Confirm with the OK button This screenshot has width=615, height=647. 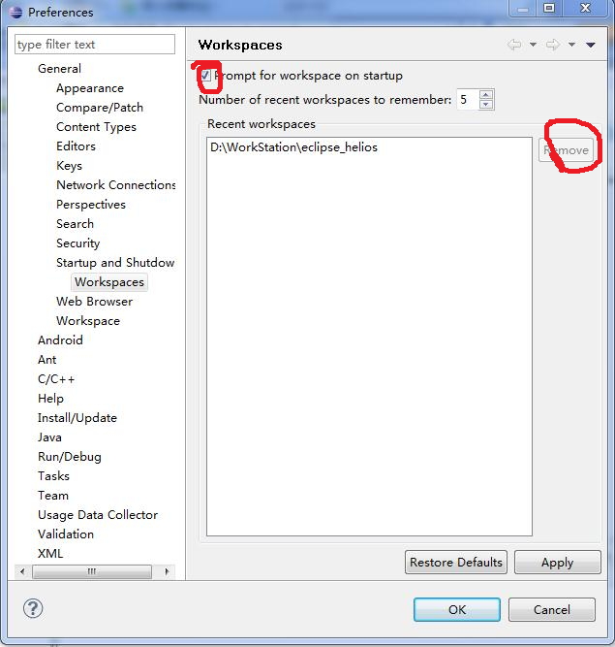point(457,609)
